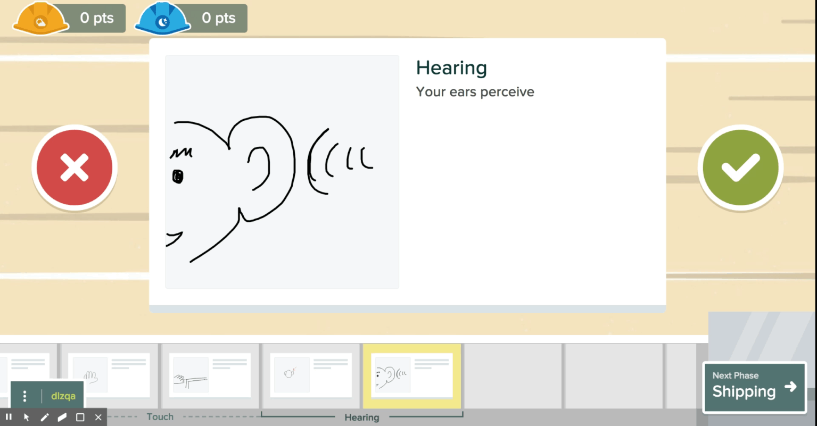Go to the Next Phase Shipping
Screen dimensions: 817x426
754,388
